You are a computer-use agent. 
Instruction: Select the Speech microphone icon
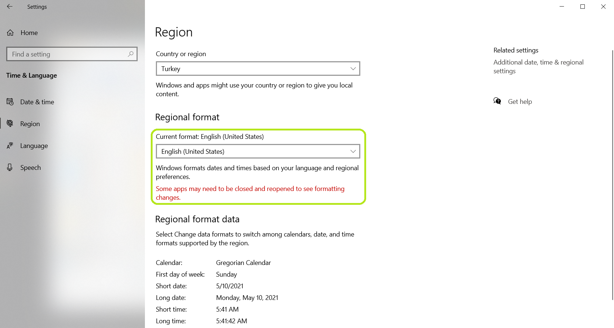coord(10,167)
